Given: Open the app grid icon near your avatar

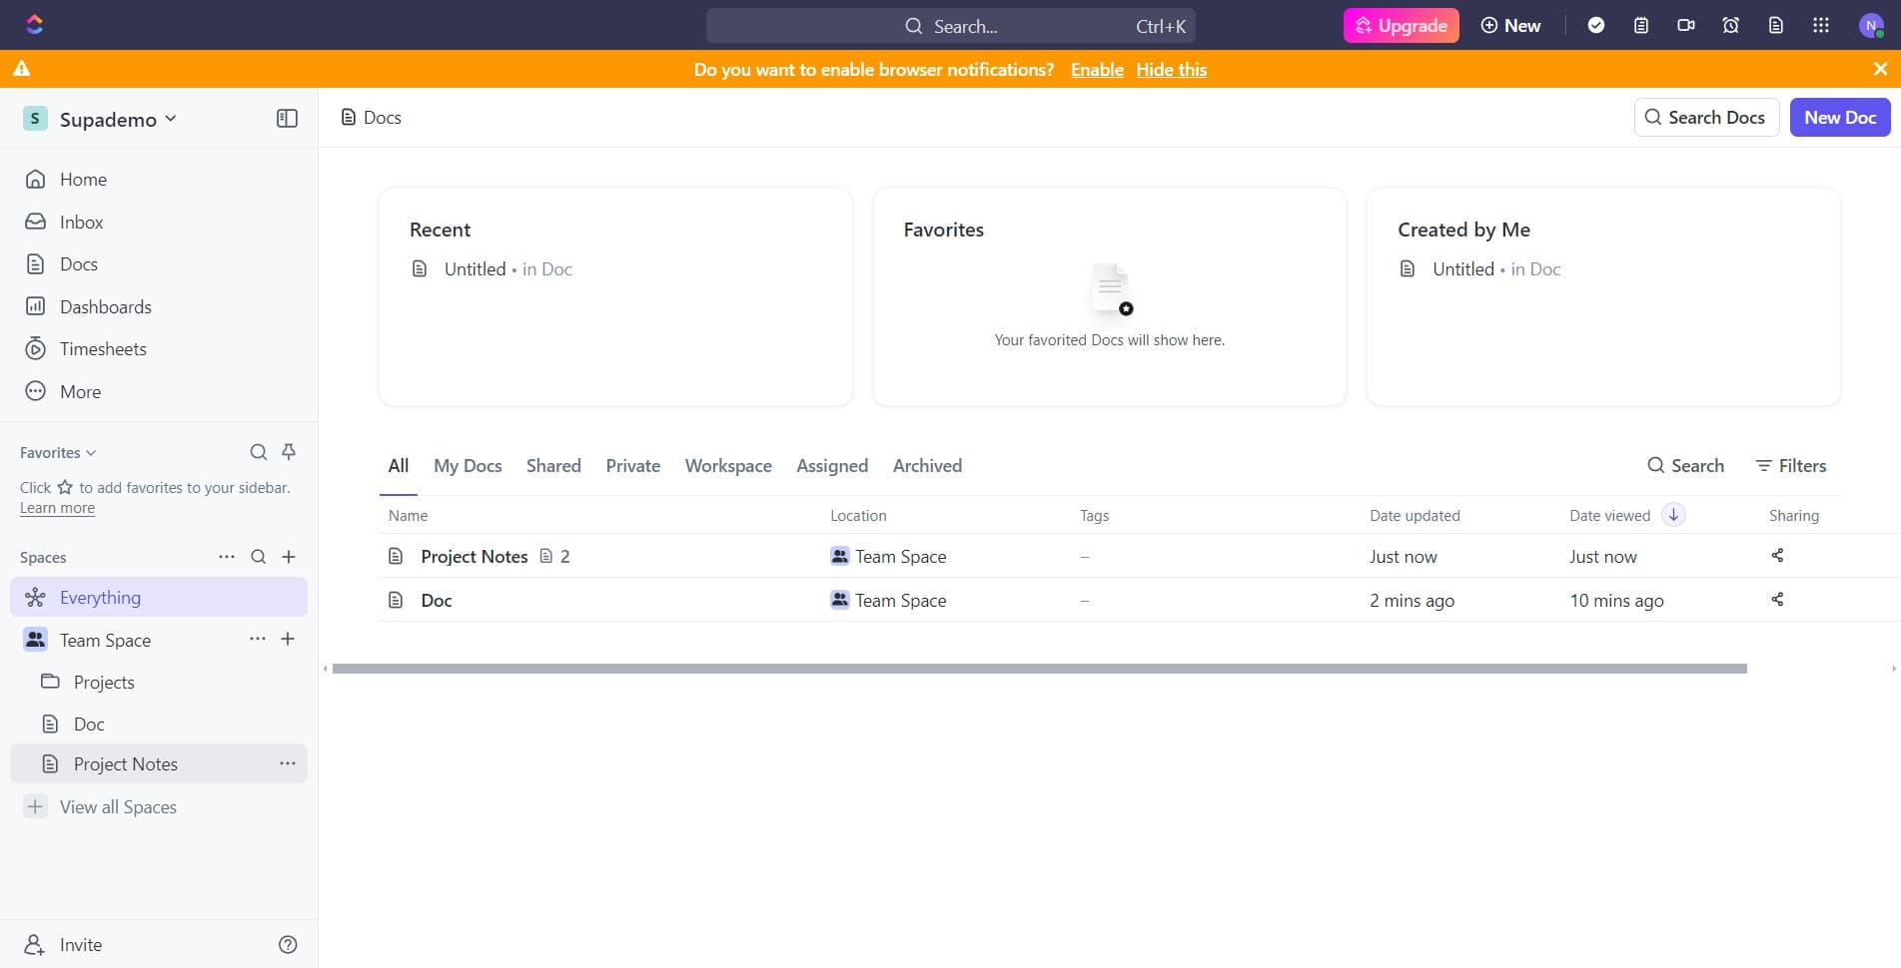Looking at the screenshot, I should click(1820, 25).
